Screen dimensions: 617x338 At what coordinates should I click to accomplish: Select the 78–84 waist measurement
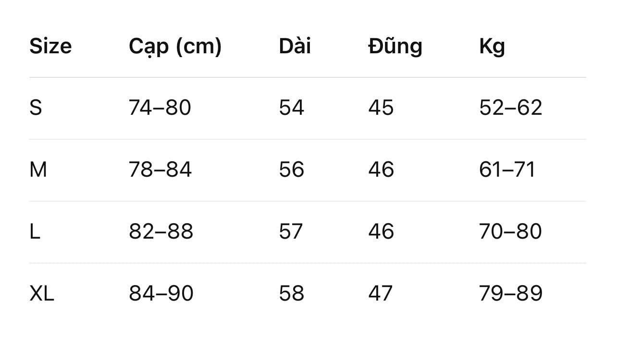[160, 169]
